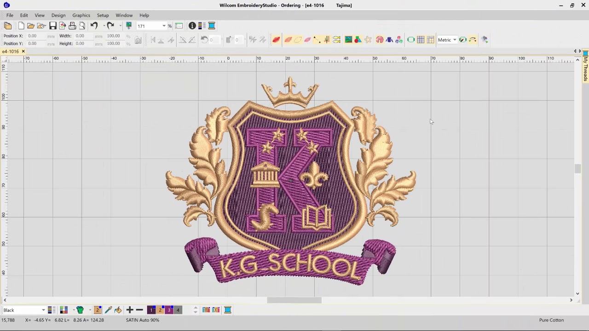Close the e4-1016 design tab

(x=23, y=51)
